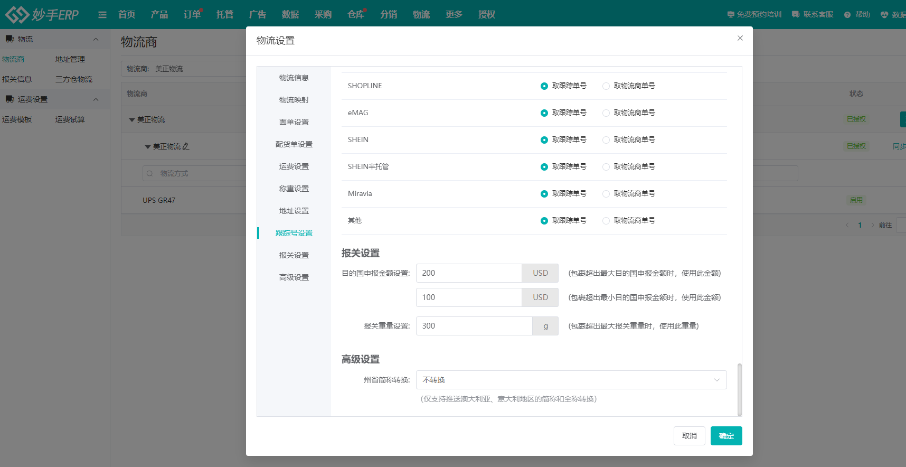The image size is (906, 467).
Task: Collapse the 物流 sidebar section
Action: pyautogui.click(x=96, y=39)
